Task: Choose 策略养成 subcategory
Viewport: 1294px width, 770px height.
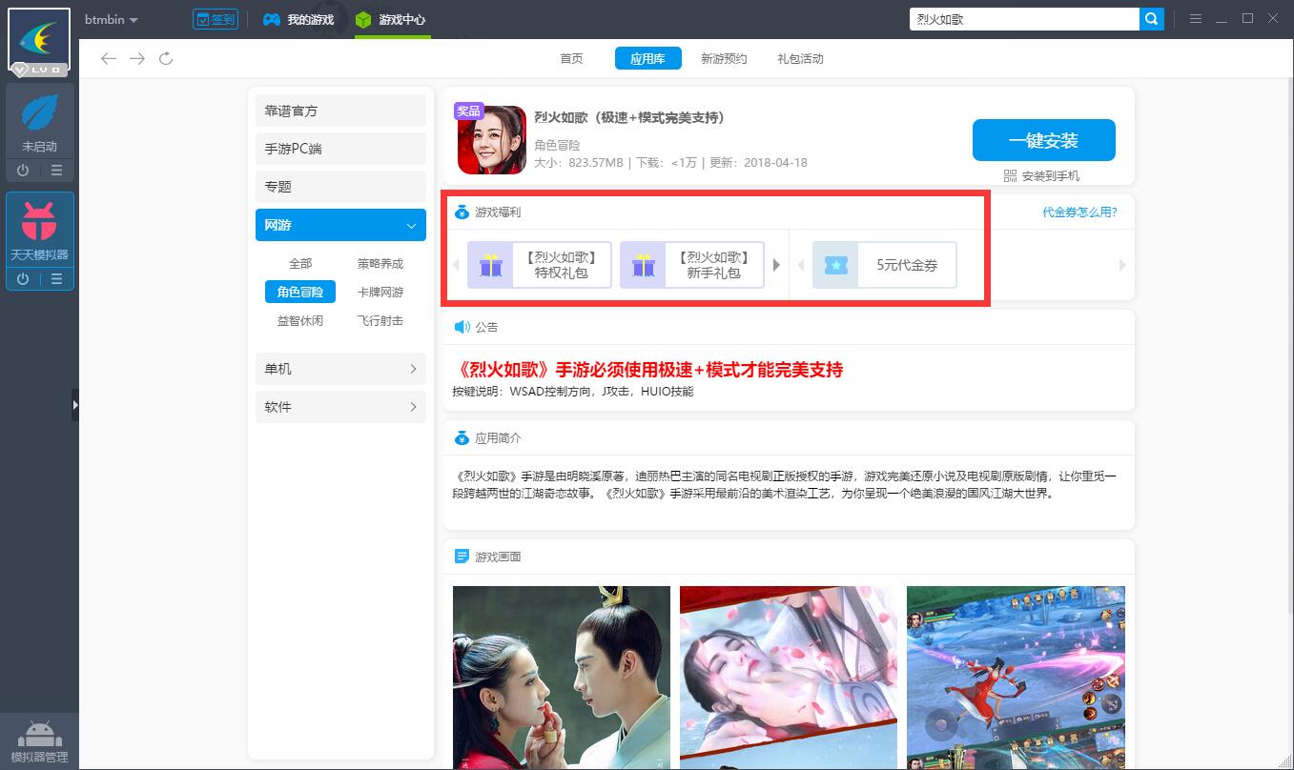Action: coord(380,264)
